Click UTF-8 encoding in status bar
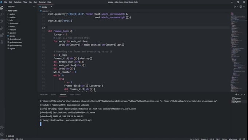 pos(212,139)
